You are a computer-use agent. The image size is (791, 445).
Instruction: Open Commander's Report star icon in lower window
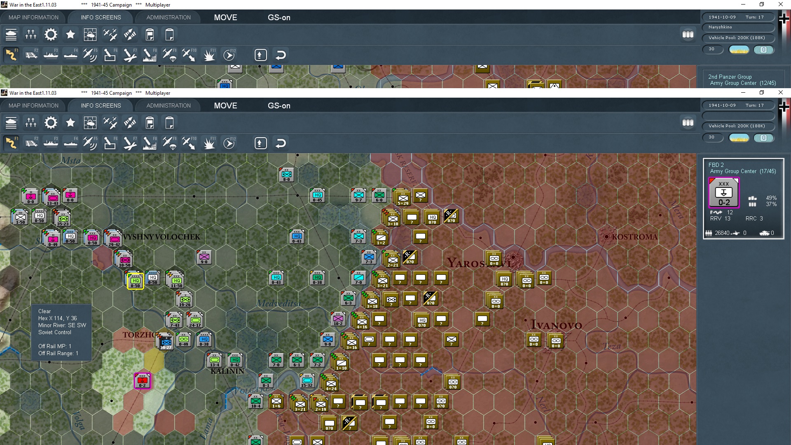click(x=70, y=123)
